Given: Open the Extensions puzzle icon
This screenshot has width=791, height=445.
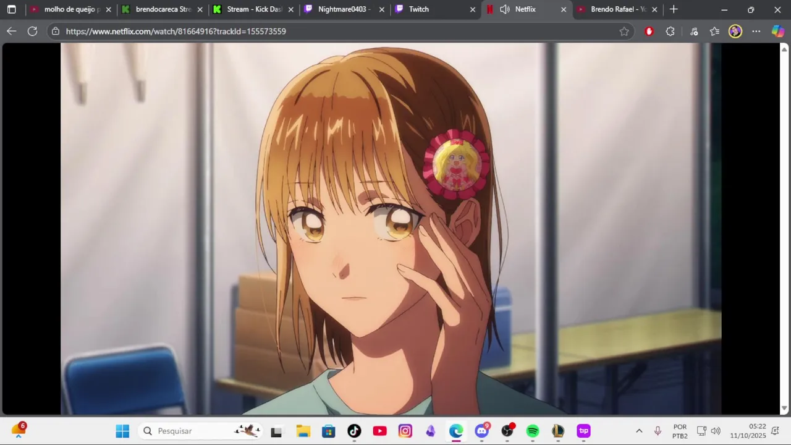Looking at the screenshot, I should pos(670,32).
